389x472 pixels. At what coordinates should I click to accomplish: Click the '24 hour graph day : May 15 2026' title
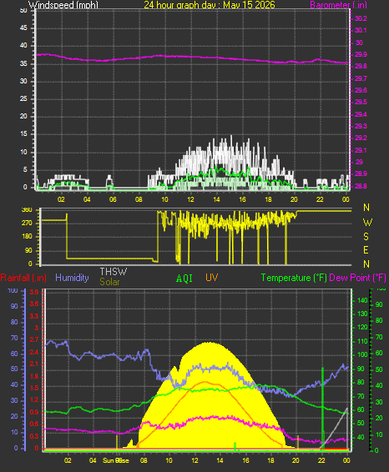(x=210, y=4)
